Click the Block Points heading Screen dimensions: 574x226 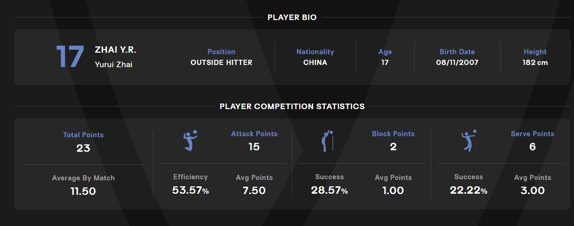[x=393, y=134]
